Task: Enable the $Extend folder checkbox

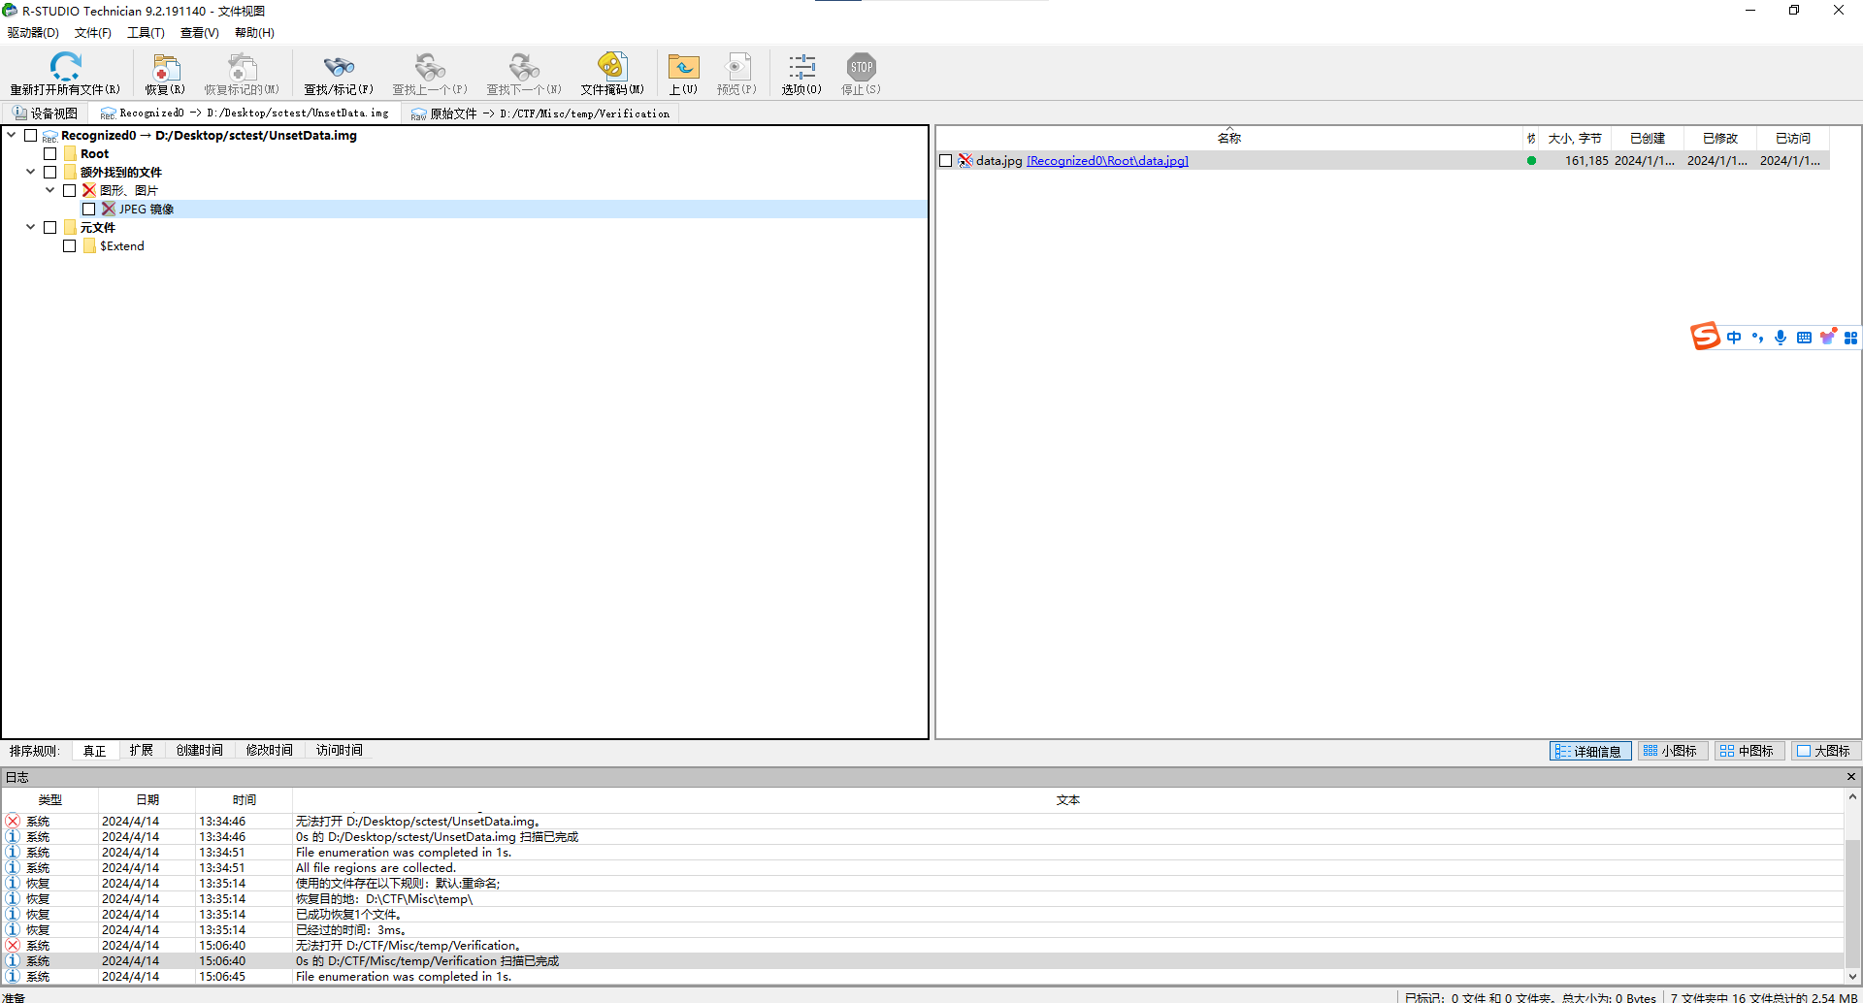Action: click(x=70, y=246)
